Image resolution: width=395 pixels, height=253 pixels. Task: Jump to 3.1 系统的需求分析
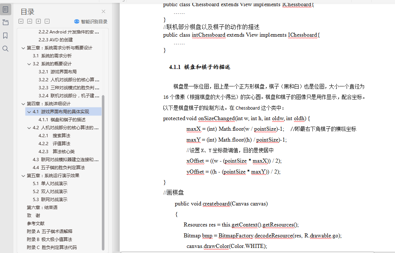[52, 56]
